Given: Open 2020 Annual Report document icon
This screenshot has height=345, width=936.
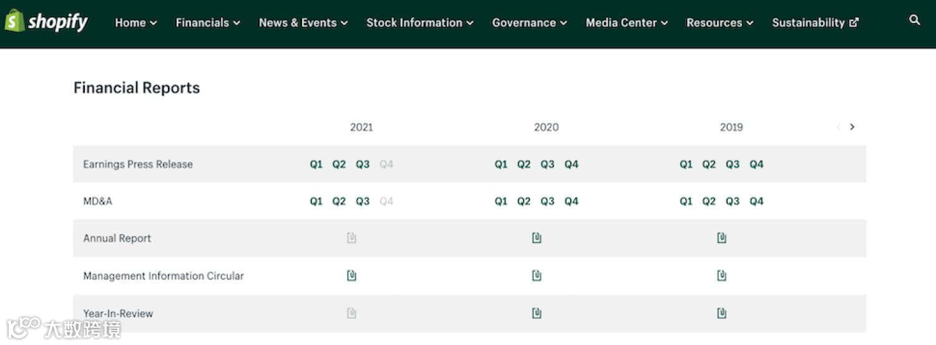Looking at the screenshot, I should [x=537, y=238].
